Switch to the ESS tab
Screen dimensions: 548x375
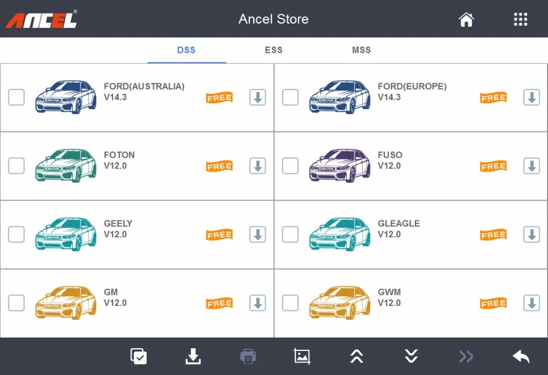(x=273, y=50)
